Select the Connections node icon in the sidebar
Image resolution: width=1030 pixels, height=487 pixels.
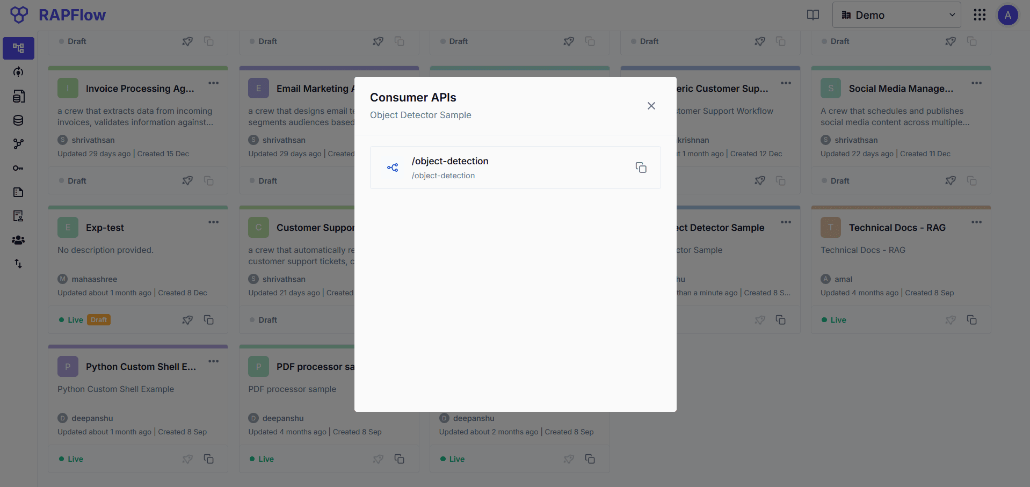coord(18,144)
